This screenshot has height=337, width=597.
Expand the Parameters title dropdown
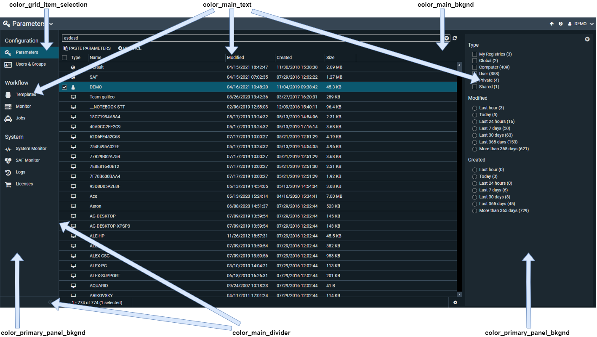tap(51, 24)
